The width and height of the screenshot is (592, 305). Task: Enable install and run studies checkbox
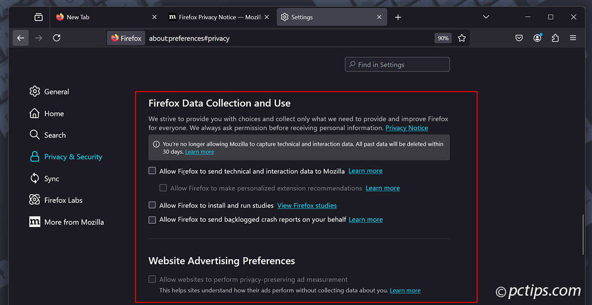tap(152, 205)
